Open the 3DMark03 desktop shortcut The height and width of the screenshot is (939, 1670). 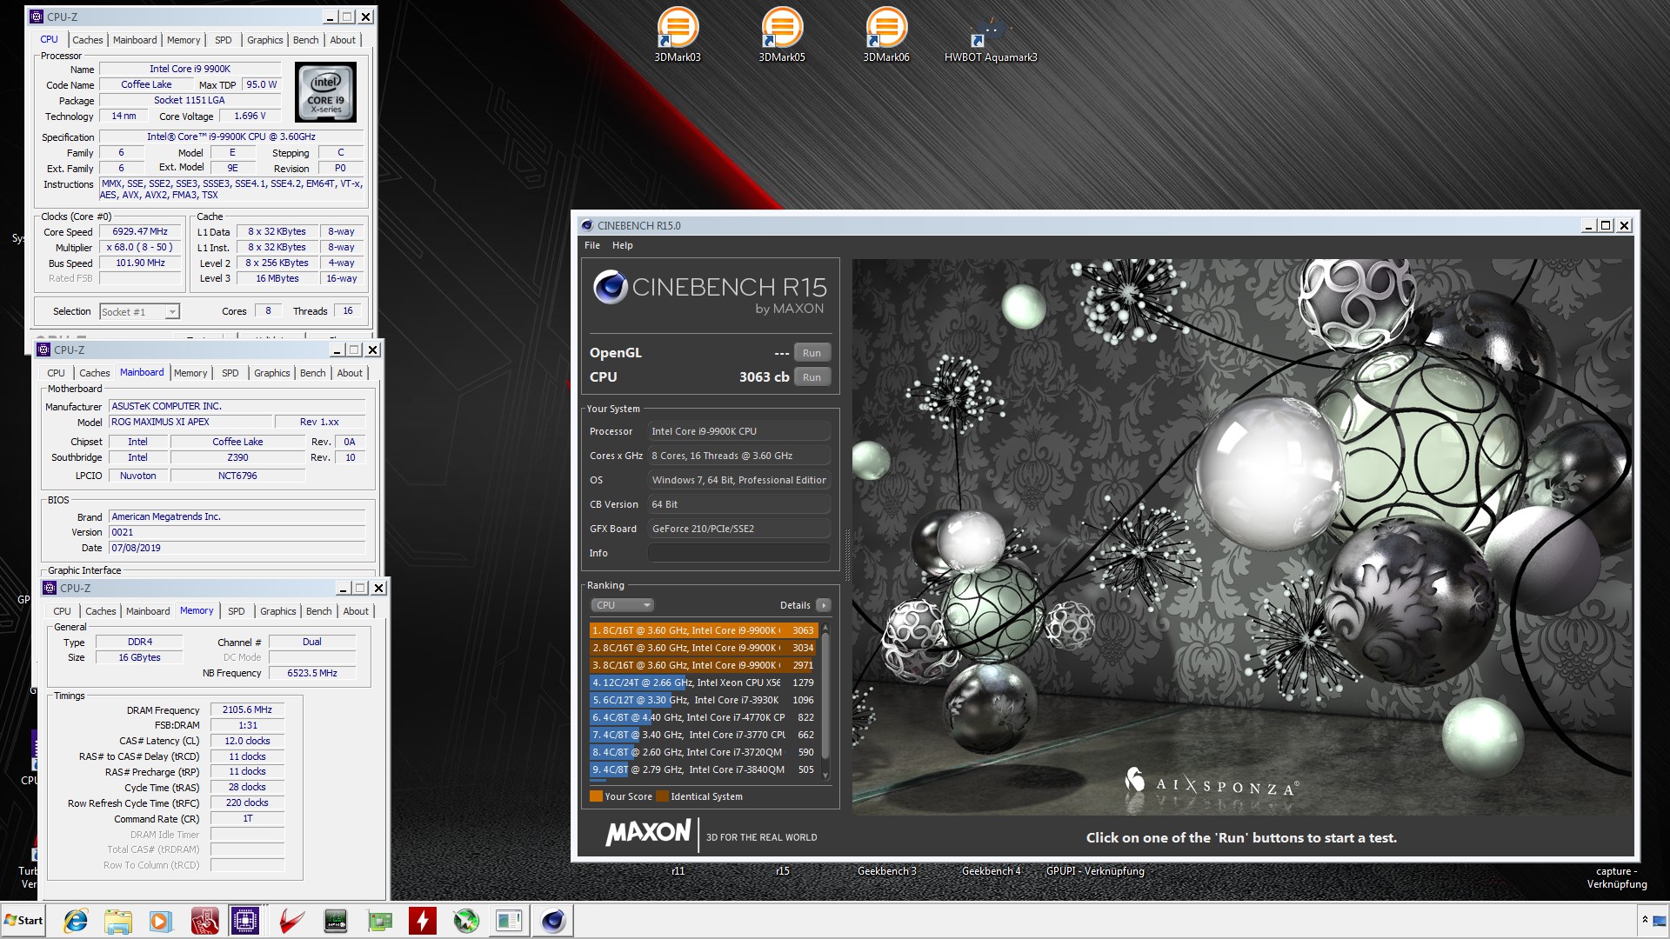[x=678, y=35]
